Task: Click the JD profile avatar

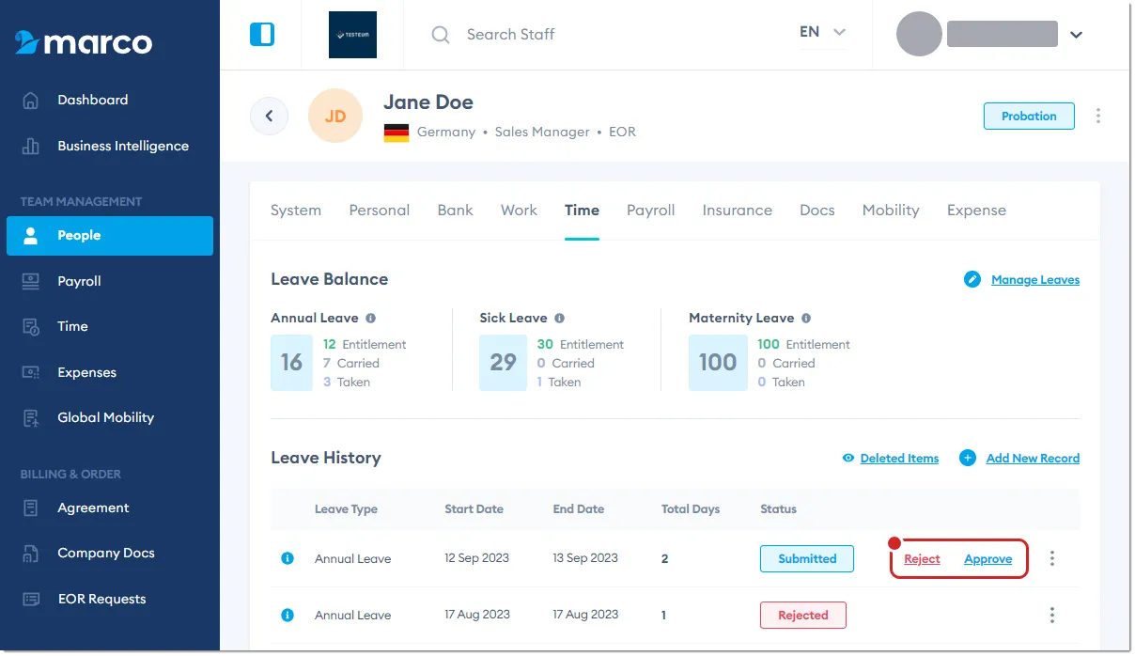Action: pos(335,117)
